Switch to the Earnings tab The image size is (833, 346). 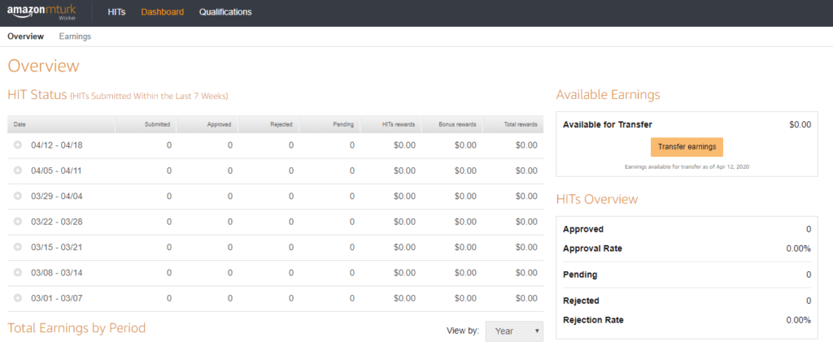[75, 37]
